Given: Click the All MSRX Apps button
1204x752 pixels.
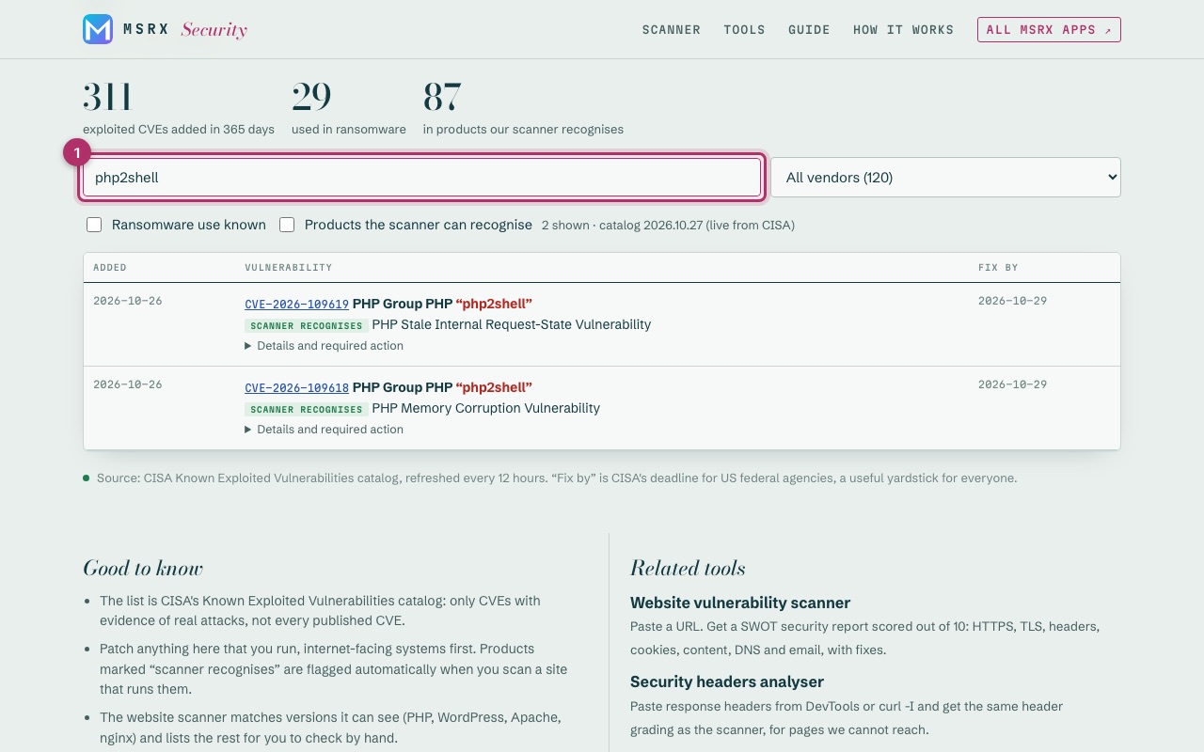Looking at the screenshot, I should coord(1049,30).
